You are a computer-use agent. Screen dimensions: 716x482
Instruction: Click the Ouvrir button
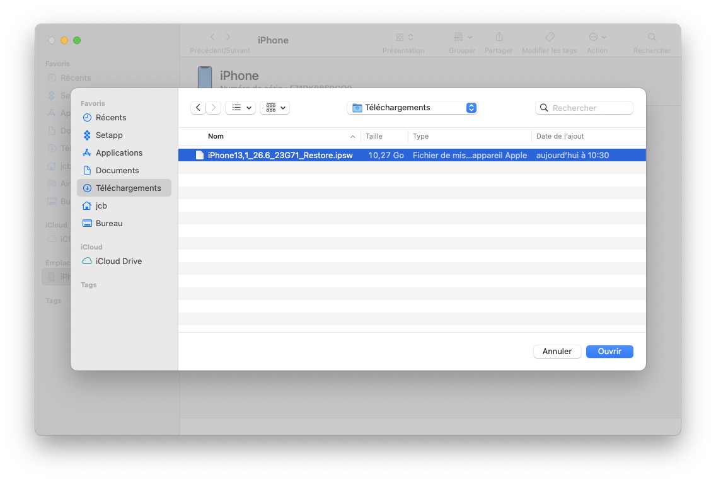tap(609, 352)
